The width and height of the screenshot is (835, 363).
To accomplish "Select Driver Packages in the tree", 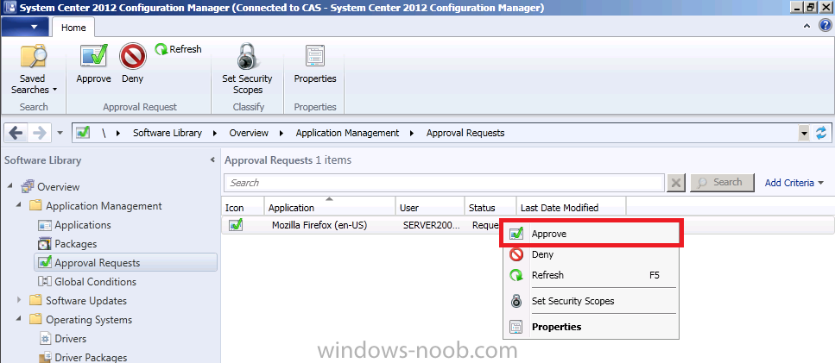I will pyautogui.click(x=84, y=357).
